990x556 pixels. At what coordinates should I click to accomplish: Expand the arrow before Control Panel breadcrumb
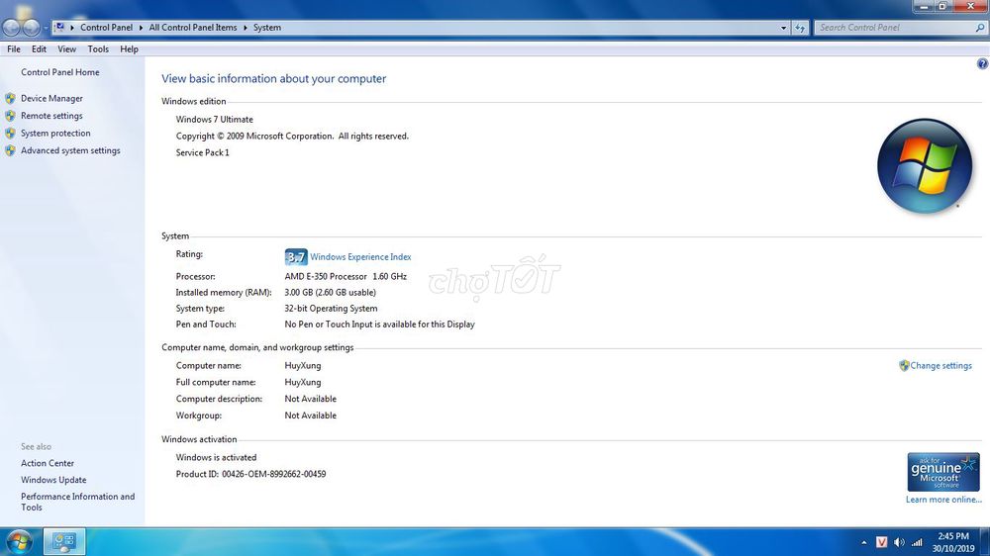pyautogui.click(x=72, y=28)
